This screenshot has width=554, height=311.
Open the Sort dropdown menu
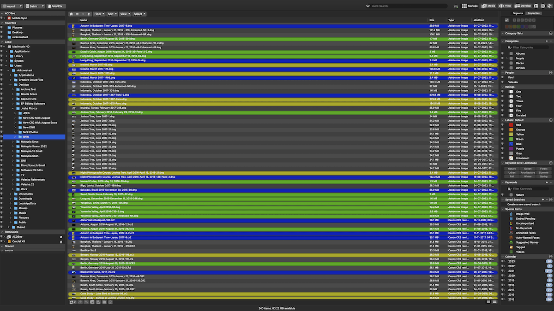(x=112, y=14)
